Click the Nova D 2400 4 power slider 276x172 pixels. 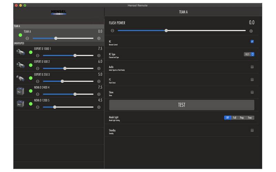coord(68,94)
